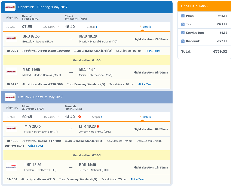Click stops count link on return flight
233x187 pixels.
click(x=102, y=117)
